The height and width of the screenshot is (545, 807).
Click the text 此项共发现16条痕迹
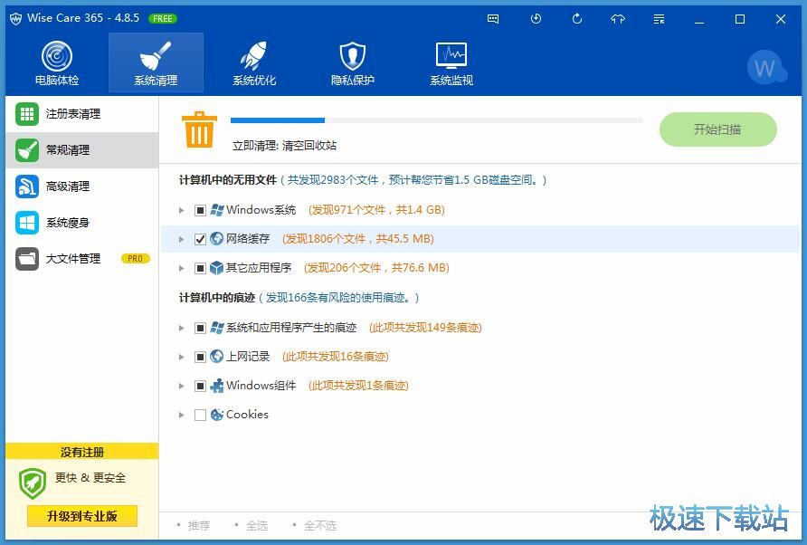pyautogui.click(x=336, y=357)
